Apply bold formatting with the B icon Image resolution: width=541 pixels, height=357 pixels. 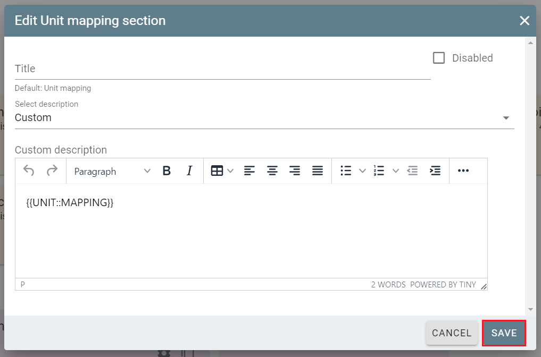tap(167, 171)
